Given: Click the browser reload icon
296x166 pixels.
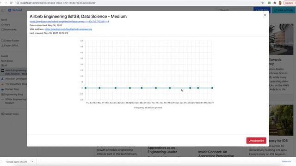Looking at the screenshot, I should 11,3.
